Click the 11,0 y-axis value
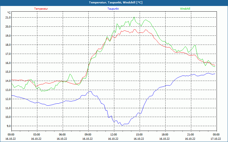 (8, 108)
